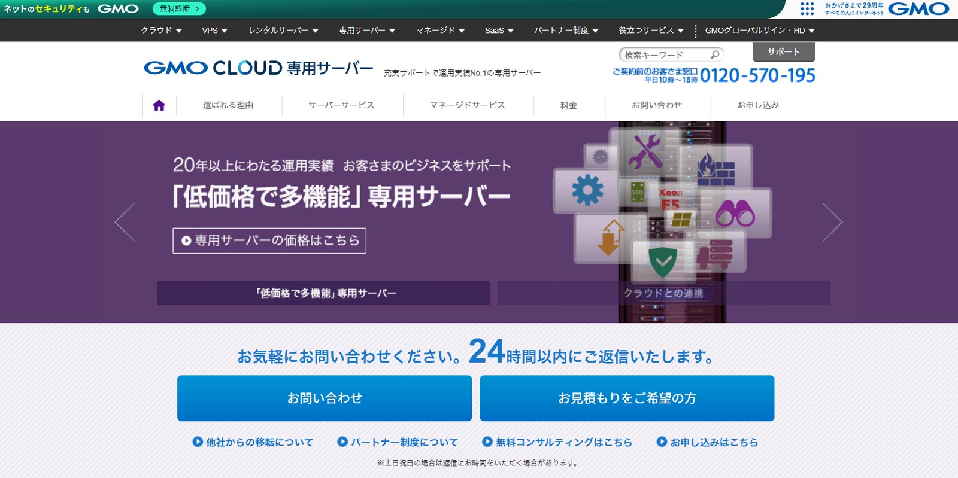
Task: Expand the VPS dropdown menu
Action: click(214, 30)
